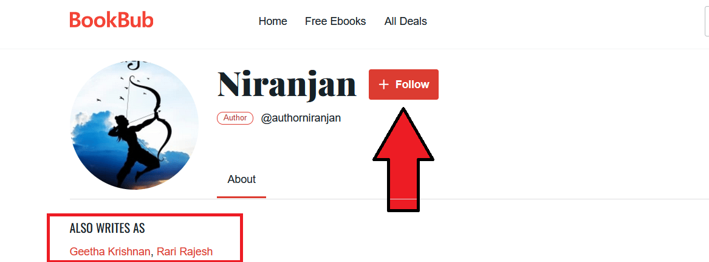Open the Free Ebooks section
Image resolution: width=709 pixels, height=262 pixels.
click(335, 21)
